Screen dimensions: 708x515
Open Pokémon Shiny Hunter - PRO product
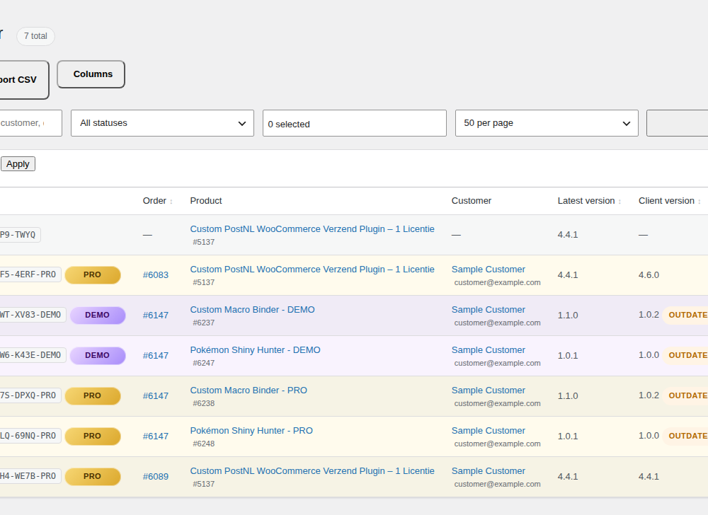(x=251, y=431)
